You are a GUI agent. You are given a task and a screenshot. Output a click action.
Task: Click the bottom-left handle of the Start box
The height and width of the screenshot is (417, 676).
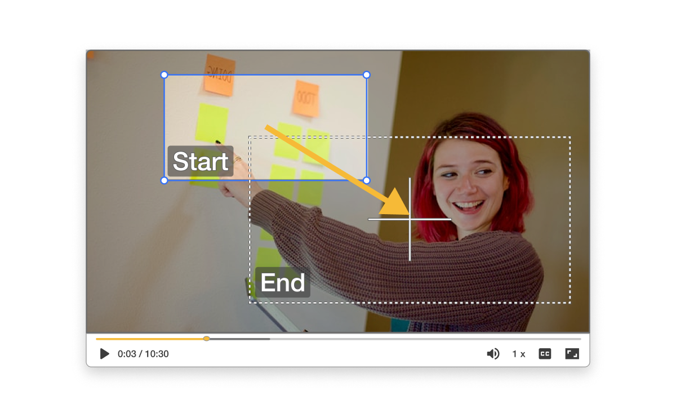click(x=164, y=180)
